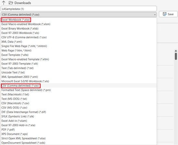This screenshot has width=178, height=145.
Task: Click the vertical scrollbar thumb
Action: (x=176, y=56)
